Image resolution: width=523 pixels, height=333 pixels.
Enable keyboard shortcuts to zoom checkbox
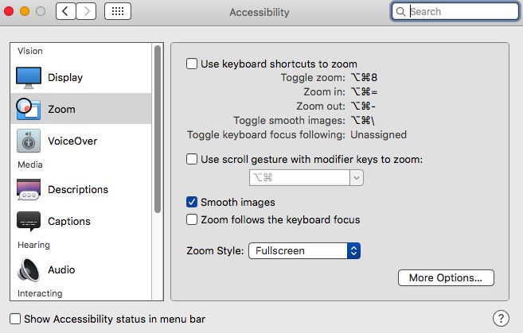coord(192,64)
